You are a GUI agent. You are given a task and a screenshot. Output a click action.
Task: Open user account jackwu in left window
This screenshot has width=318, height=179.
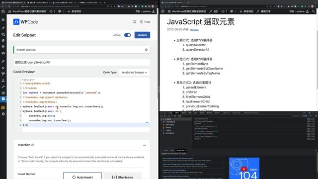click(145, 11)
